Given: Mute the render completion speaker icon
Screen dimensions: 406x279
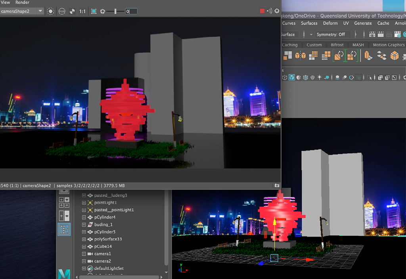Looking at the screenshot, I should 270,11.
